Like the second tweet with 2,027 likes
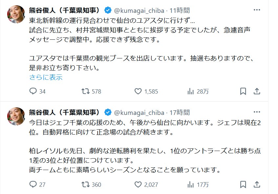The width and height of the screenshot is (278, 194). click(138, 184)
